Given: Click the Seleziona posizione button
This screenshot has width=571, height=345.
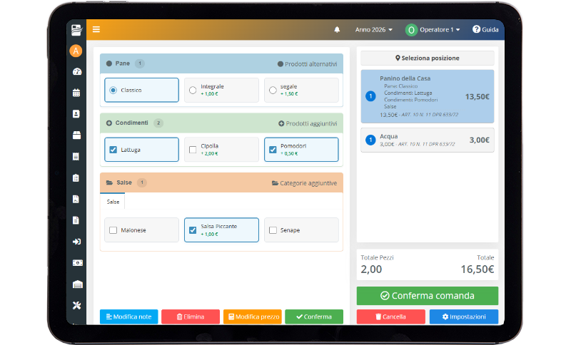Looking at the screenshot, I should (x=428, y=58).
